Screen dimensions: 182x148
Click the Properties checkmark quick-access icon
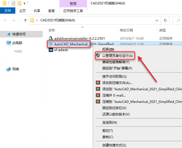(13, 3)
